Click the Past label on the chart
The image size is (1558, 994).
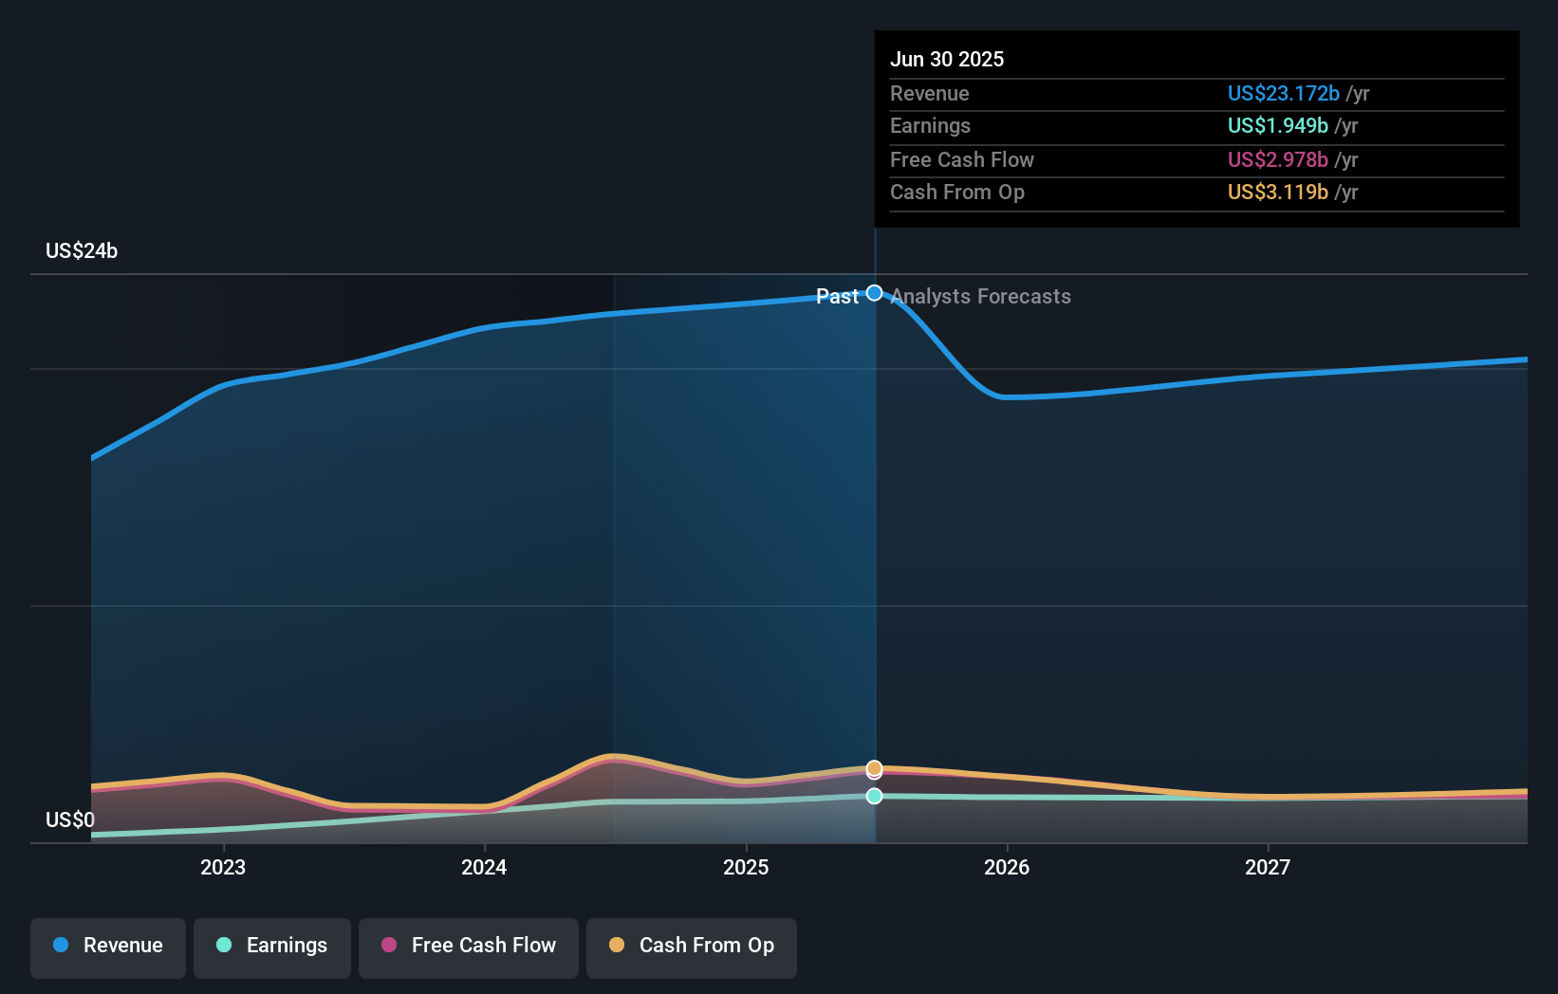click(x=837, y=297)
